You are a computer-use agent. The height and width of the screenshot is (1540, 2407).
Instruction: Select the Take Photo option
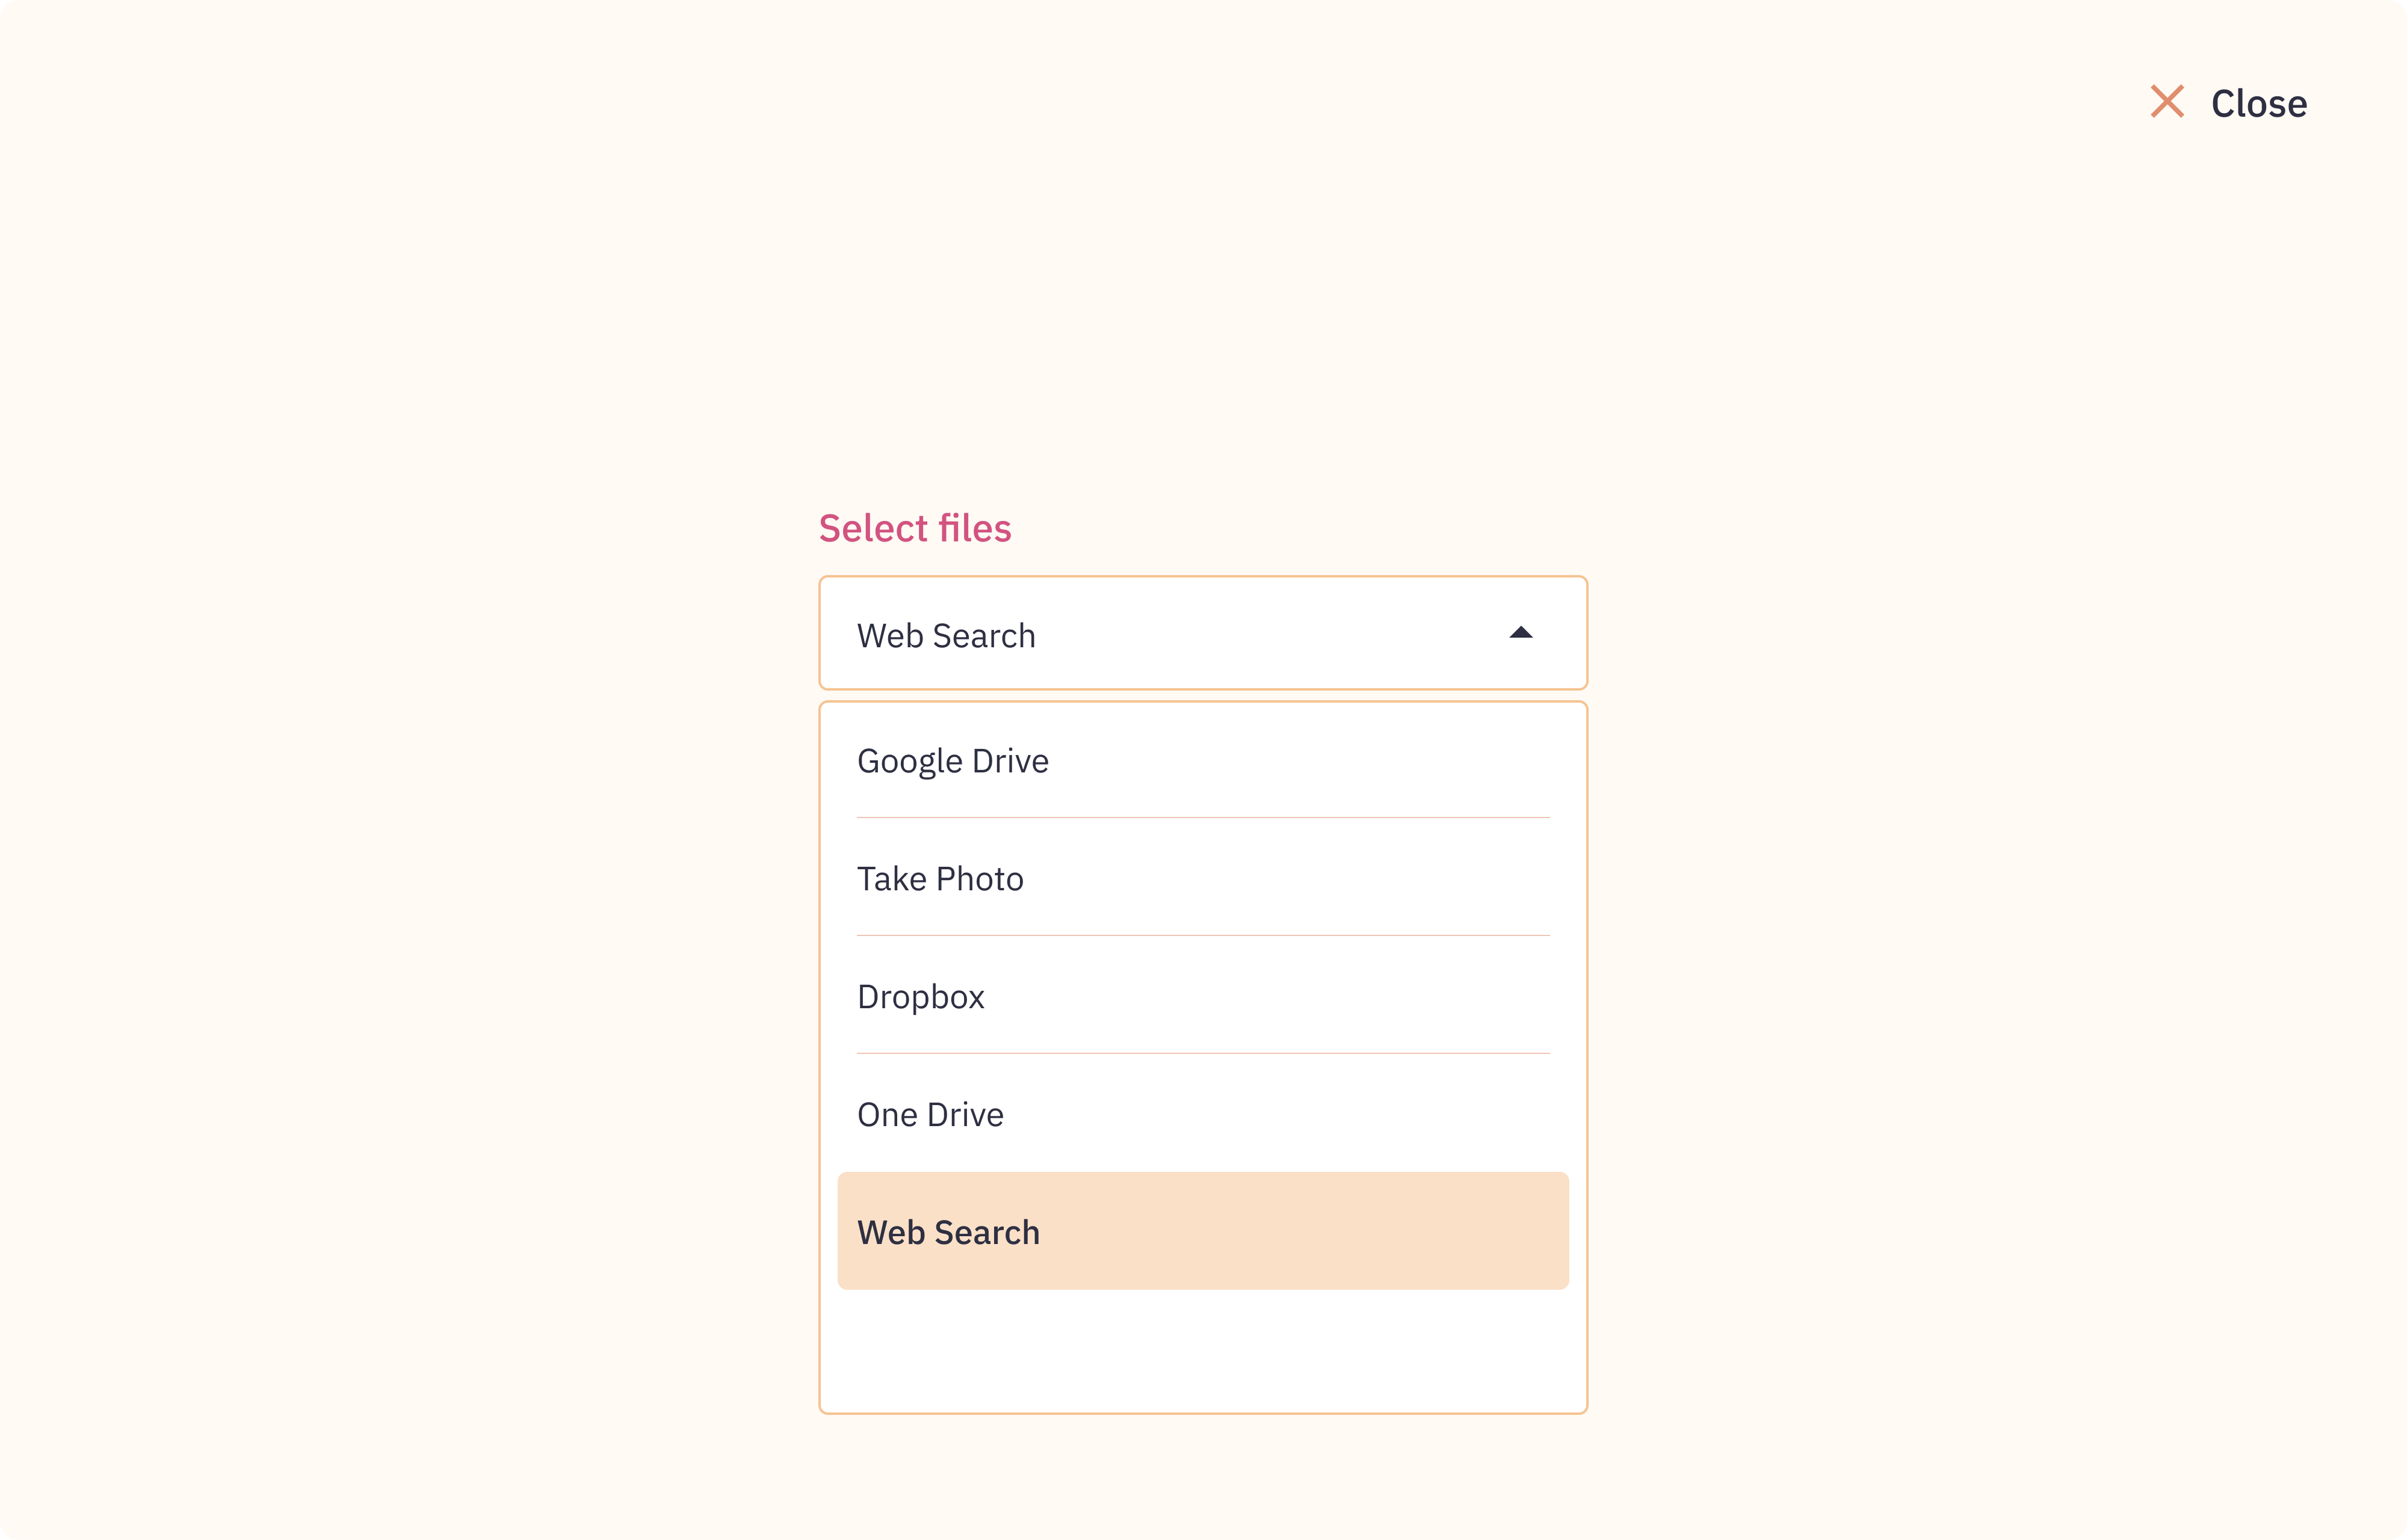click(x=940, y=879)
